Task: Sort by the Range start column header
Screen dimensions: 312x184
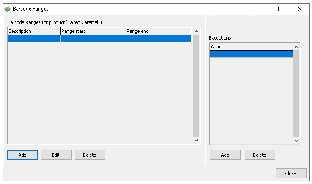Action: [x=93, y=31]
